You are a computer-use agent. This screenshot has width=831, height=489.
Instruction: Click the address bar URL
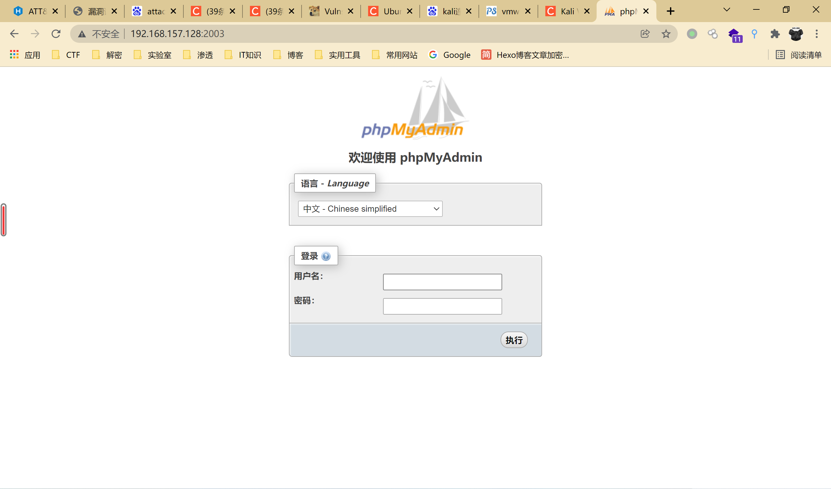[x=178, y=34]
